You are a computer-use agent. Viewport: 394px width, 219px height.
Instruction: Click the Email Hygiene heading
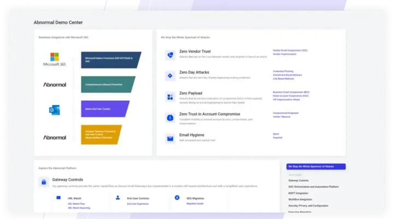click(x=192, y=135)
